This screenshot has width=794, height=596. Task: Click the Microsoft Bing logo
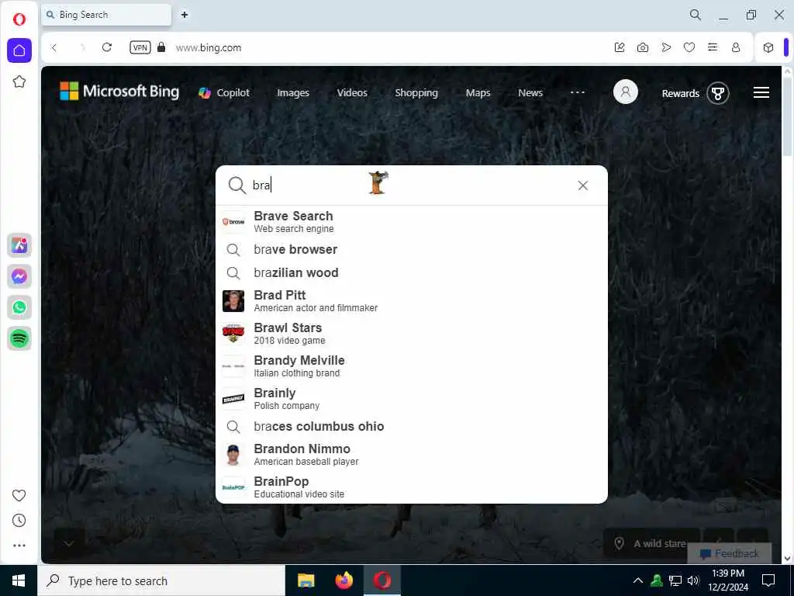(x=119, y=92)
